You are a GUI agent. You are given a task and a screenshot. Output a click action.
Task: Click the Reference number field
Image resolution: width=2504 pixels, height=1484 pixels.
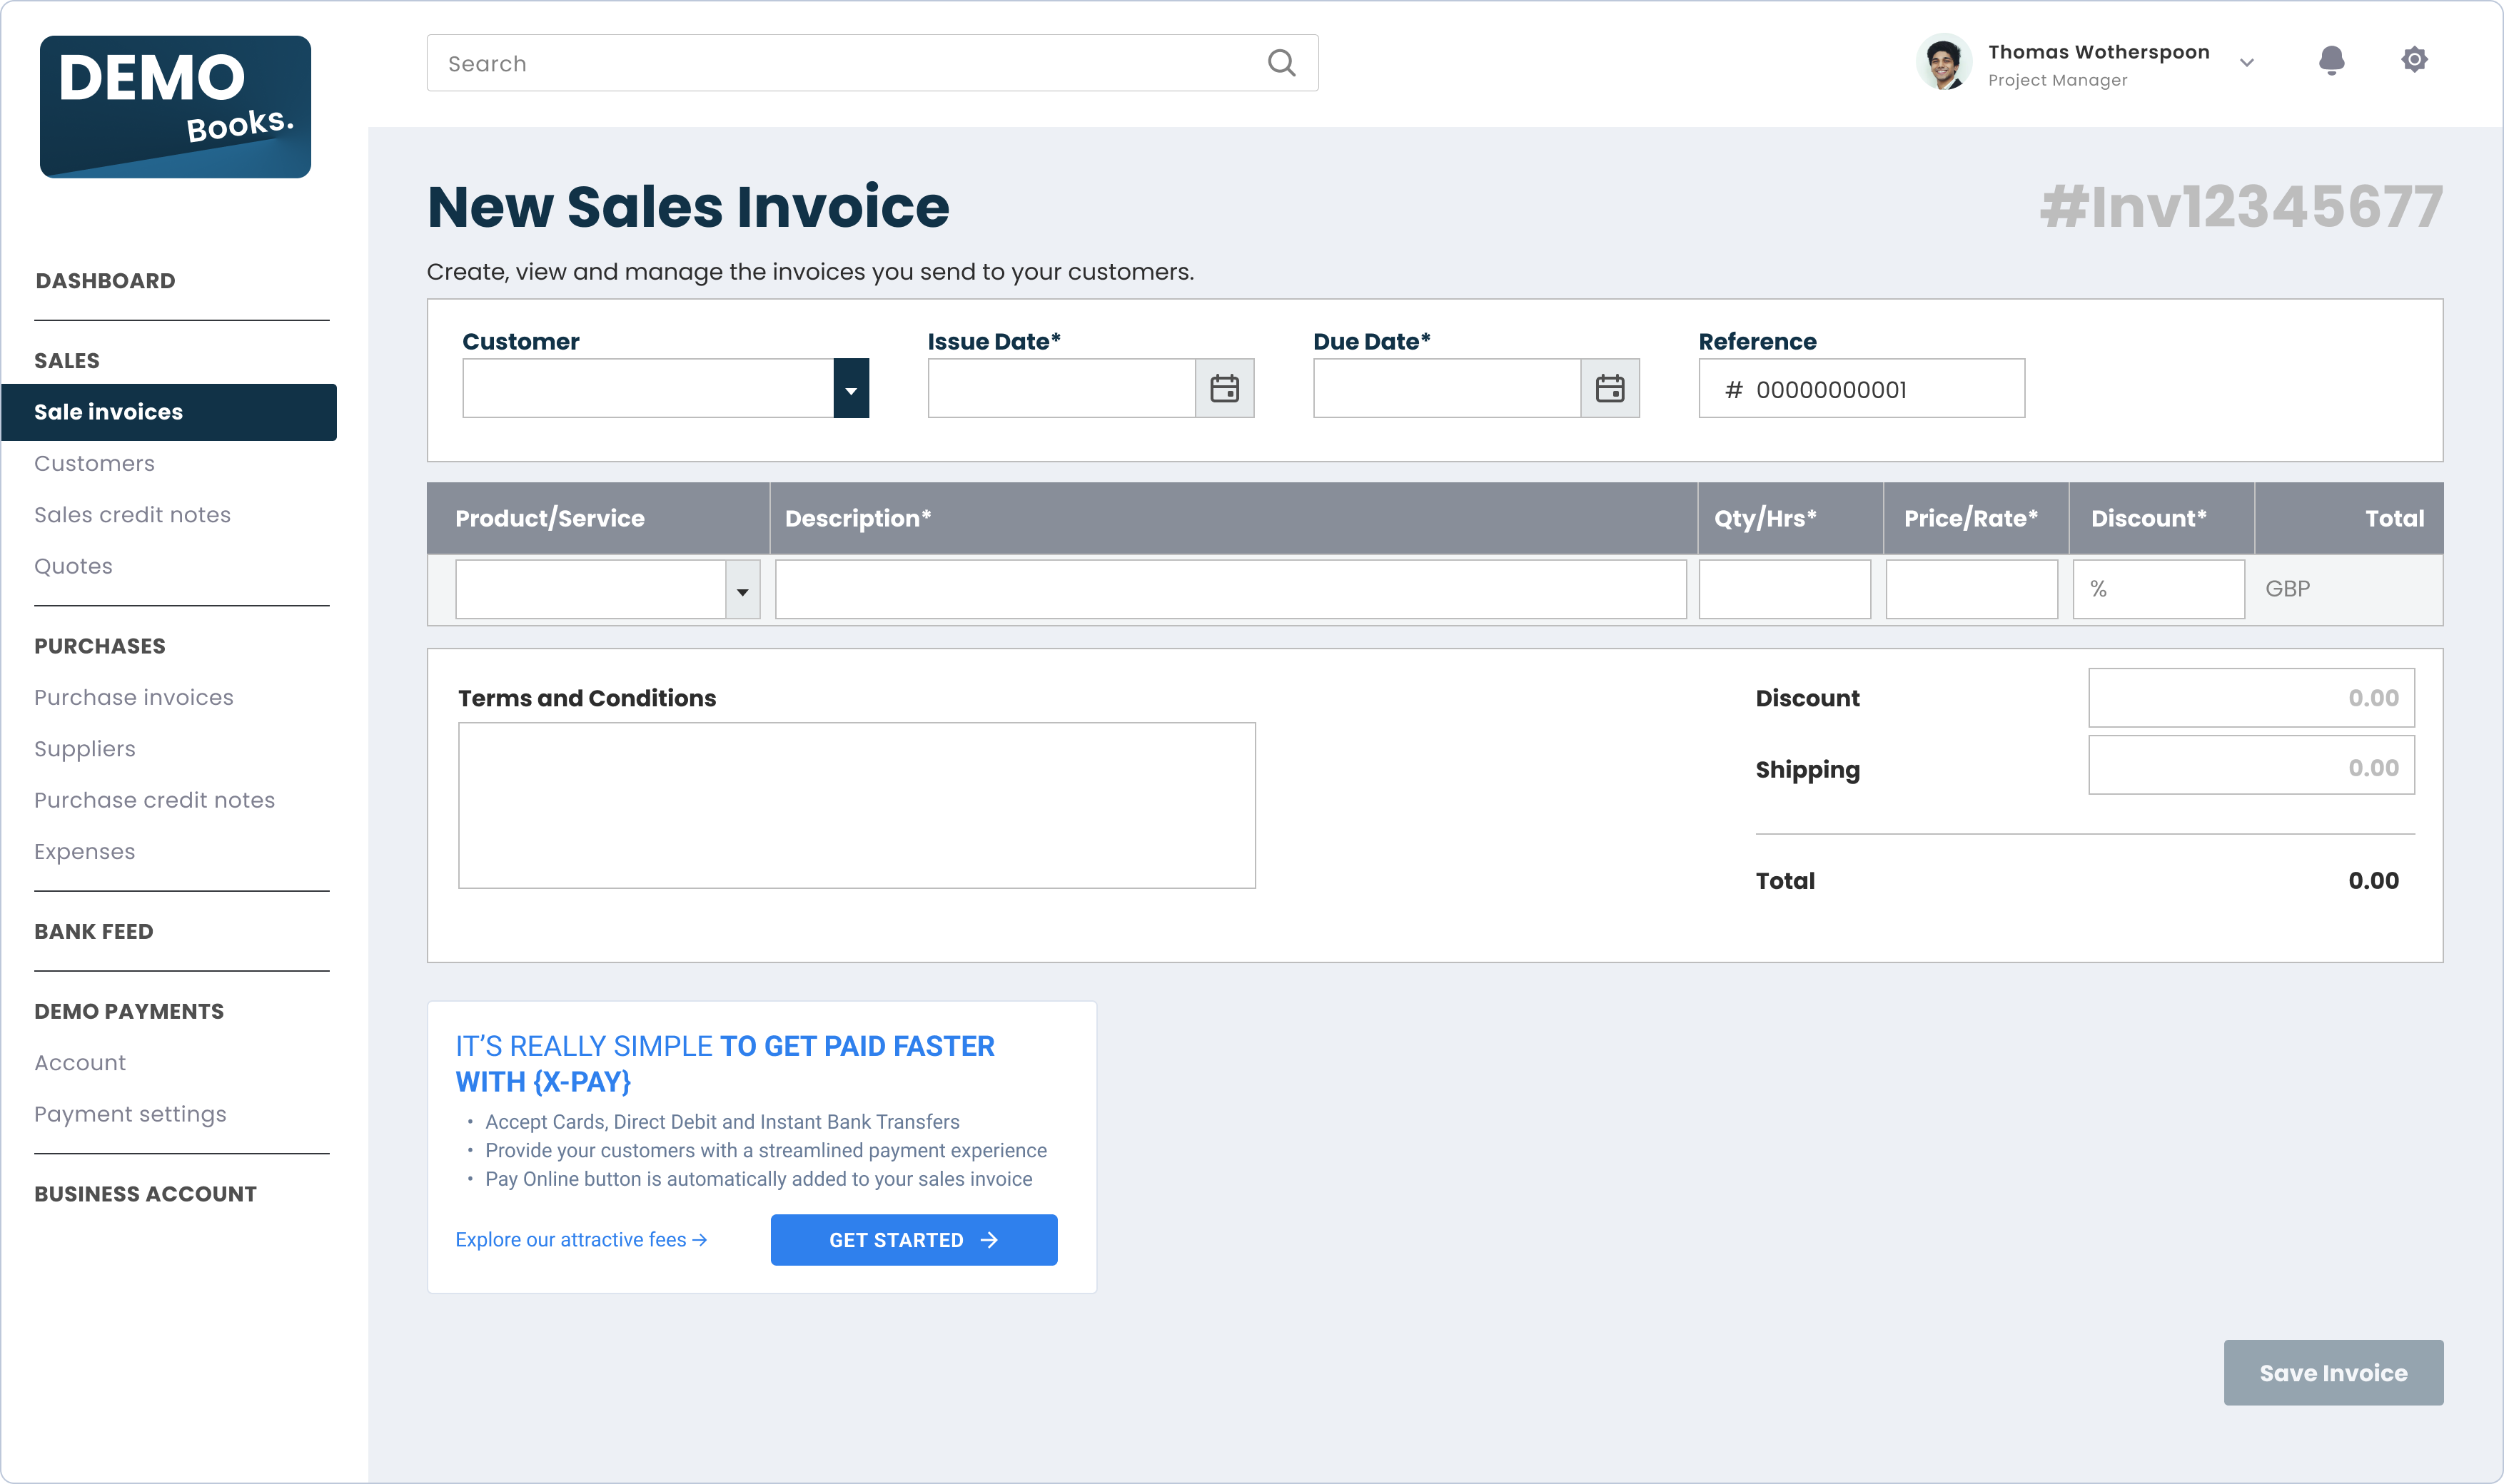point(1862,388)
